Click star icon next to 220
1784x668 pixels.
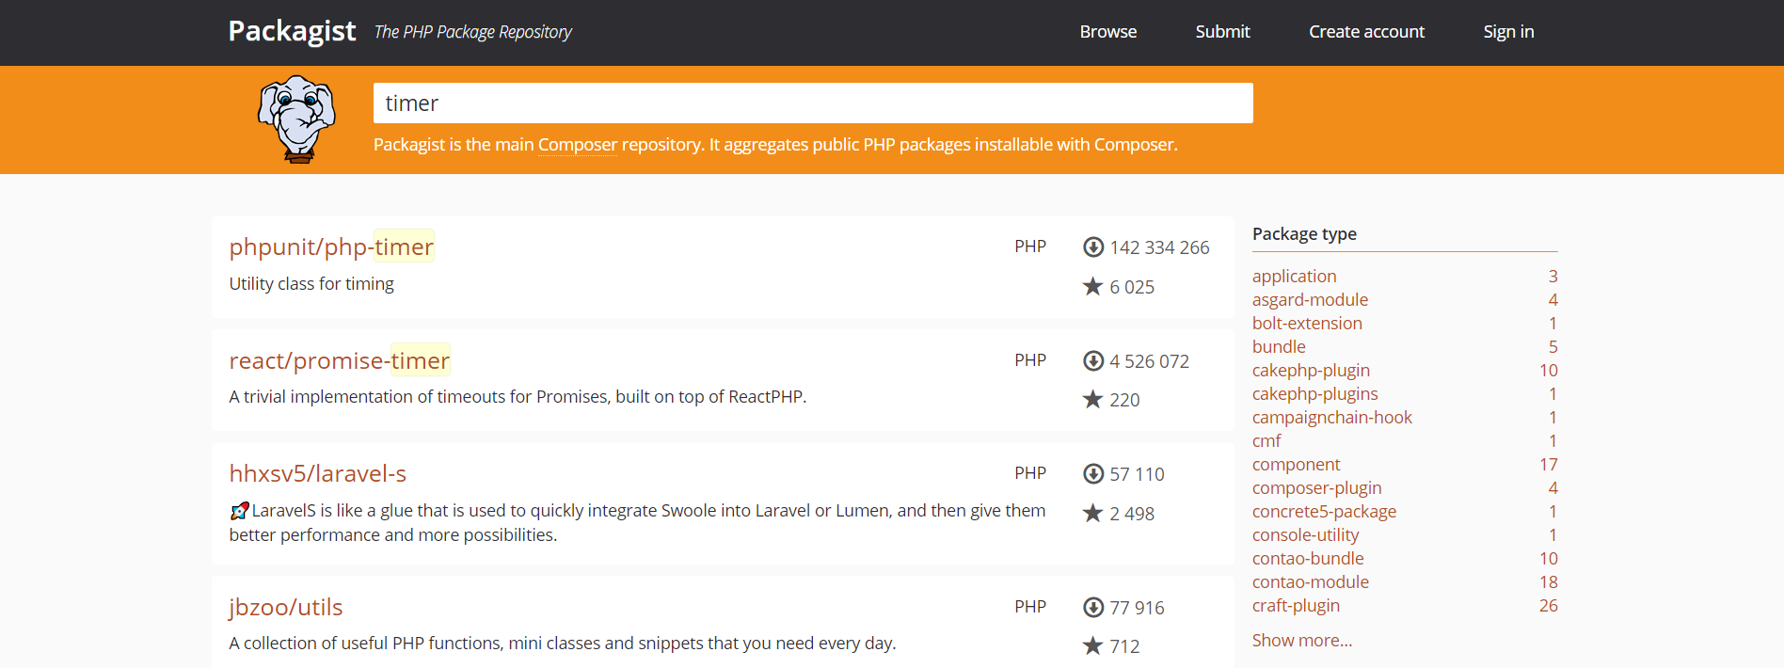[1092, 400]
